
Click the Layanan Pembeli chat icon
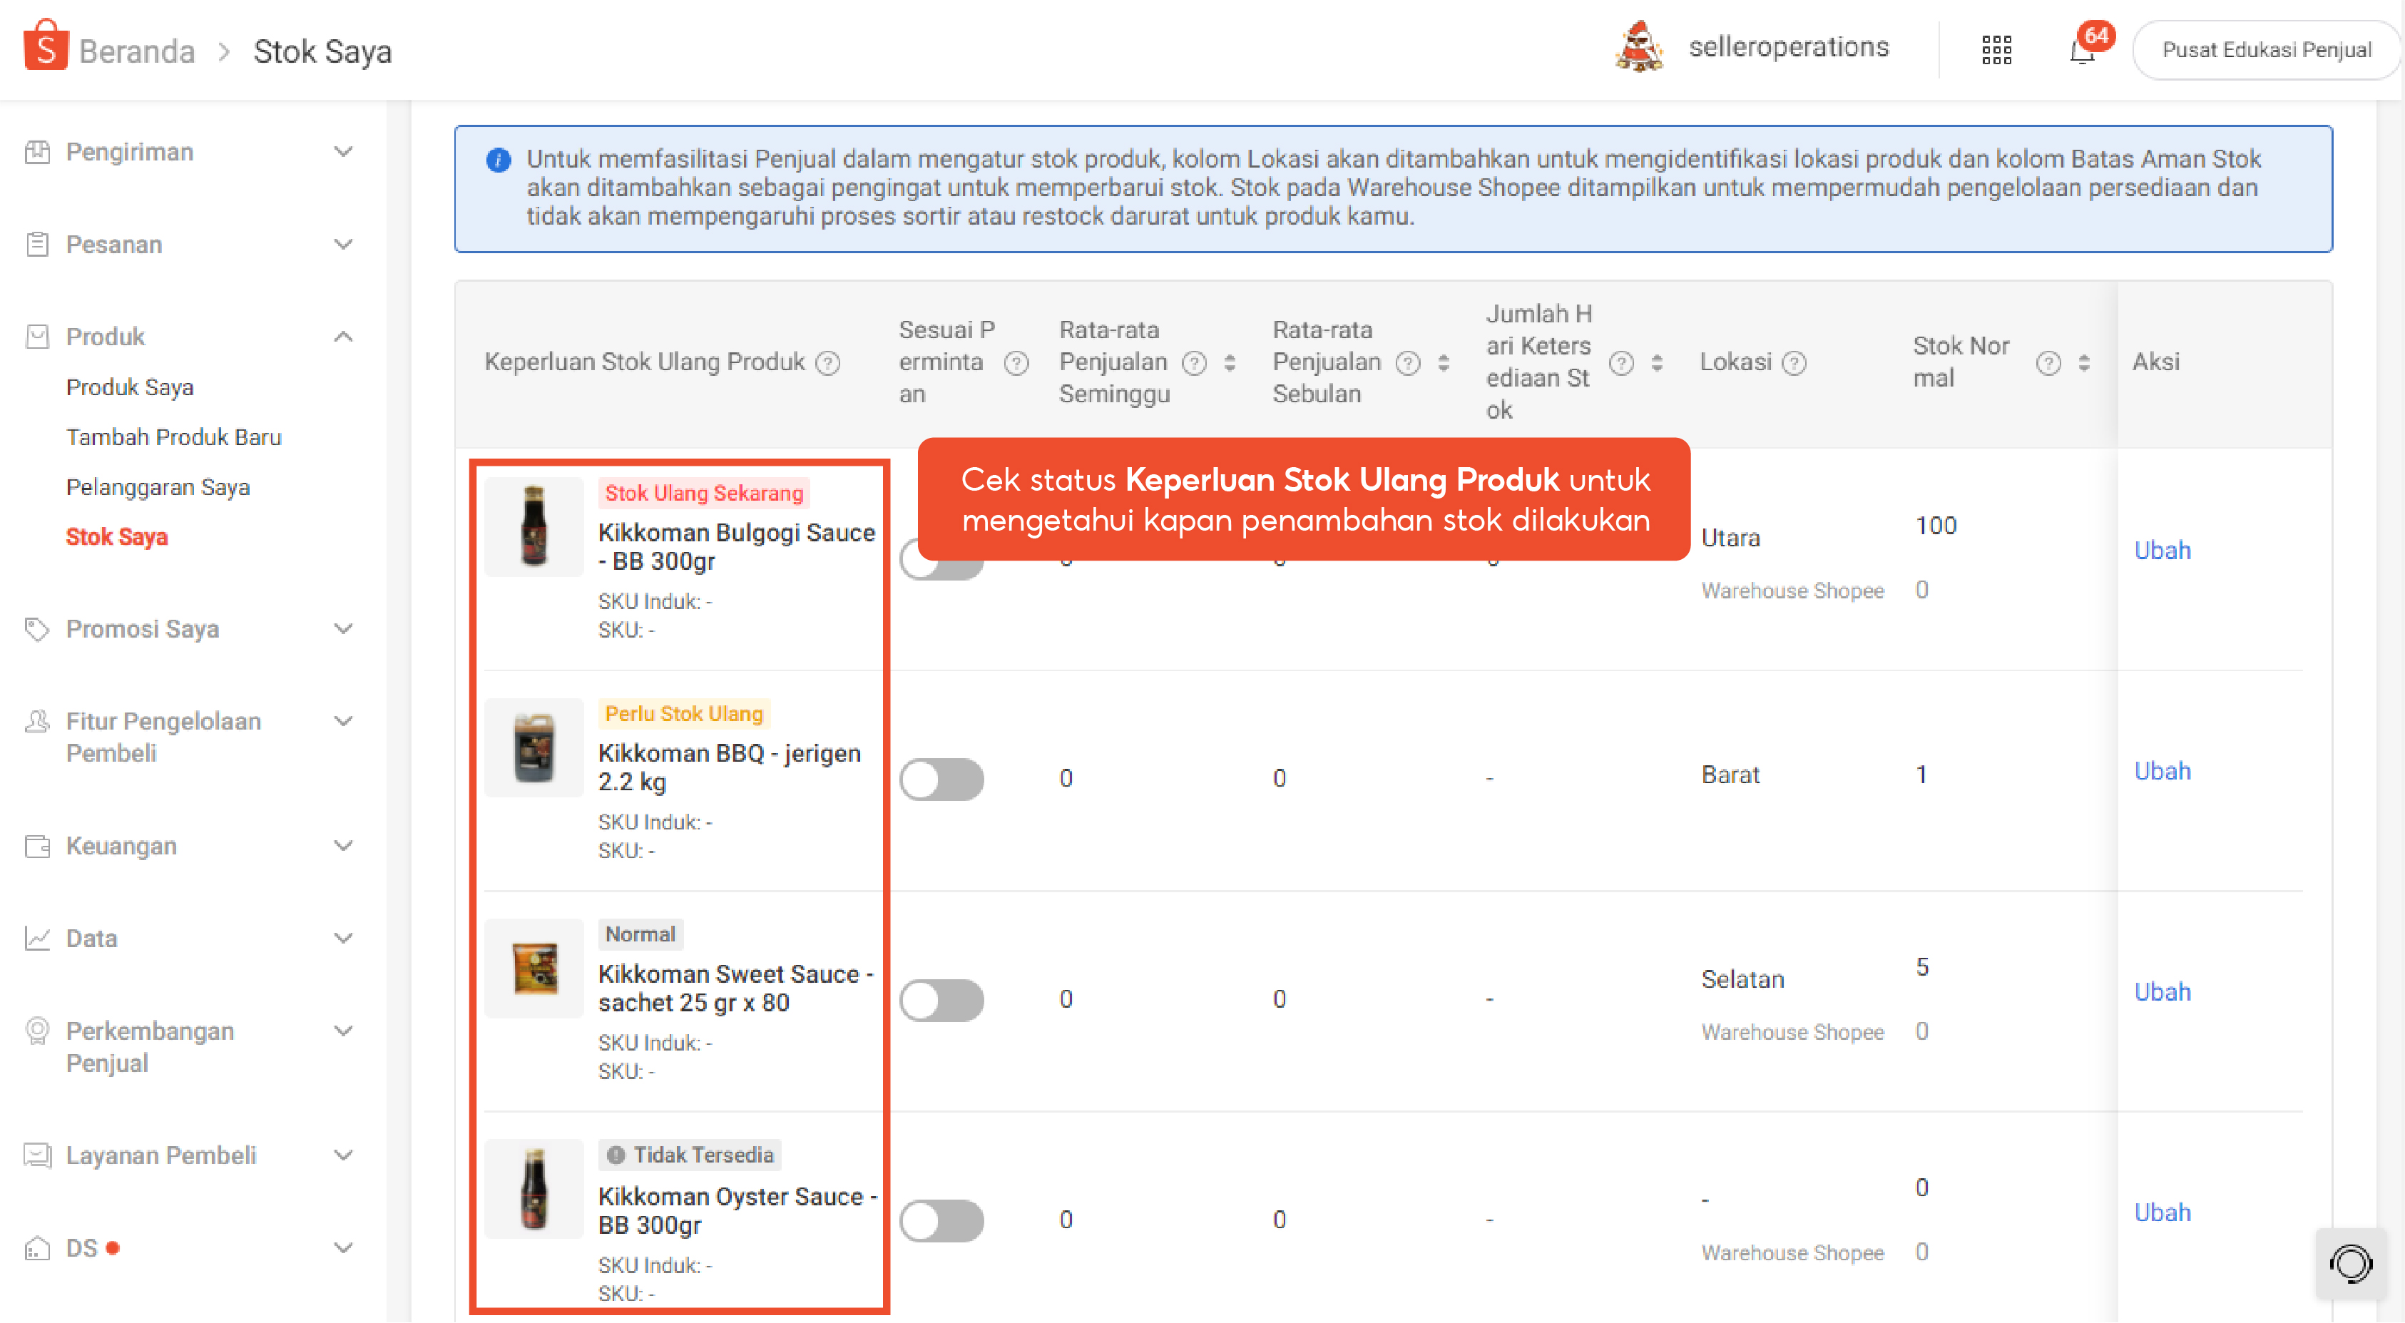coord(37,1155)
